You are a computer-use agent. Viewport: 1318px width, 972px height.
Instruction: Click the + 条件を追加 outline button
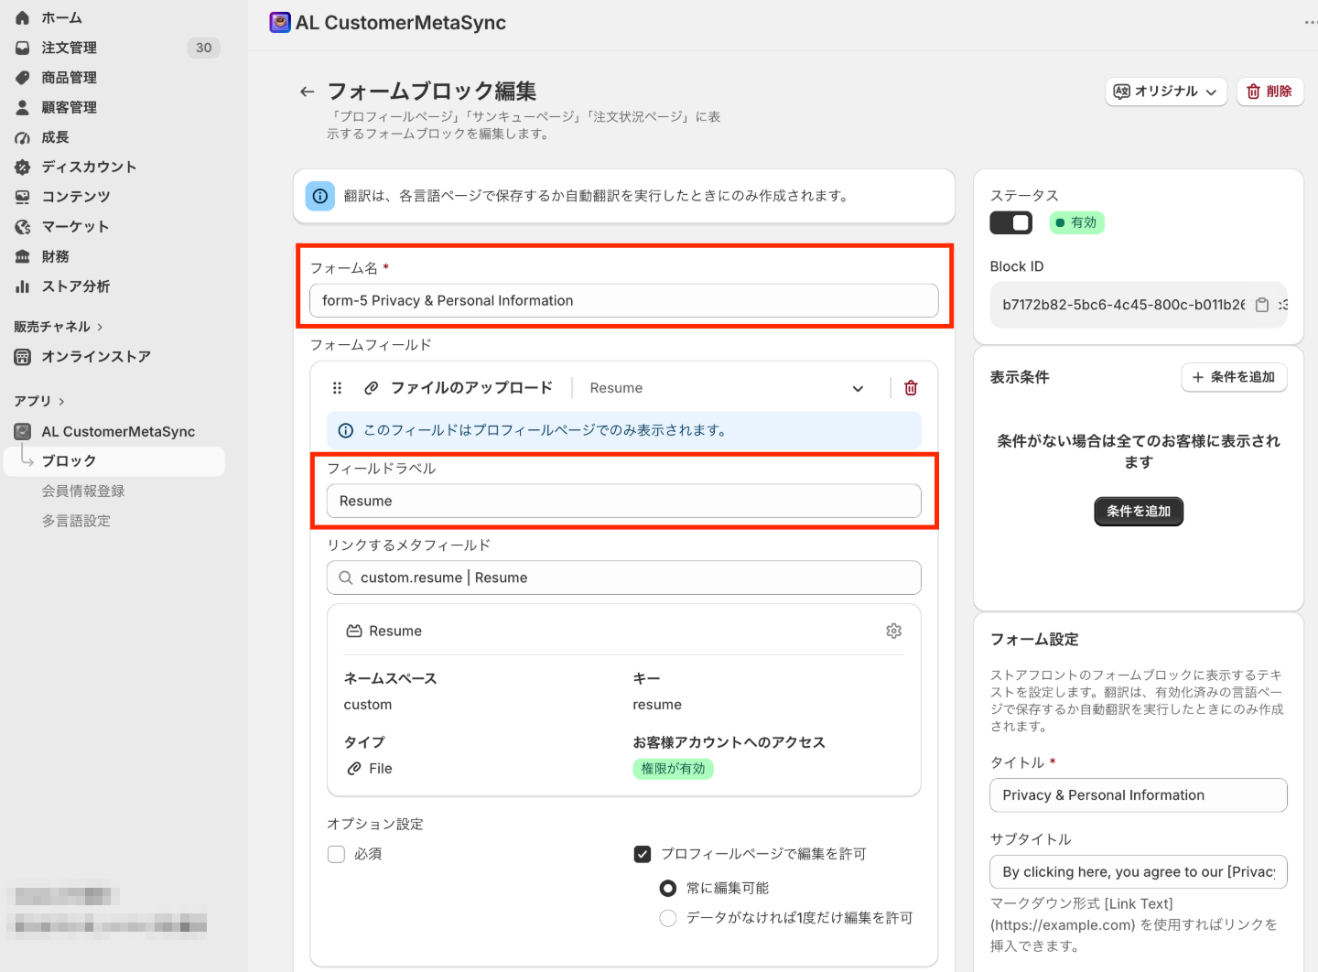pyautogui.click(x=1234, y=377)
